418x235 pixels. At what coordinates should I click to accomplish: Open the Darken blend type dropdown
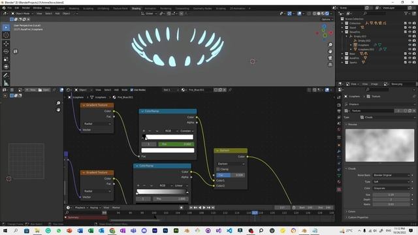[x=231, y=164]
